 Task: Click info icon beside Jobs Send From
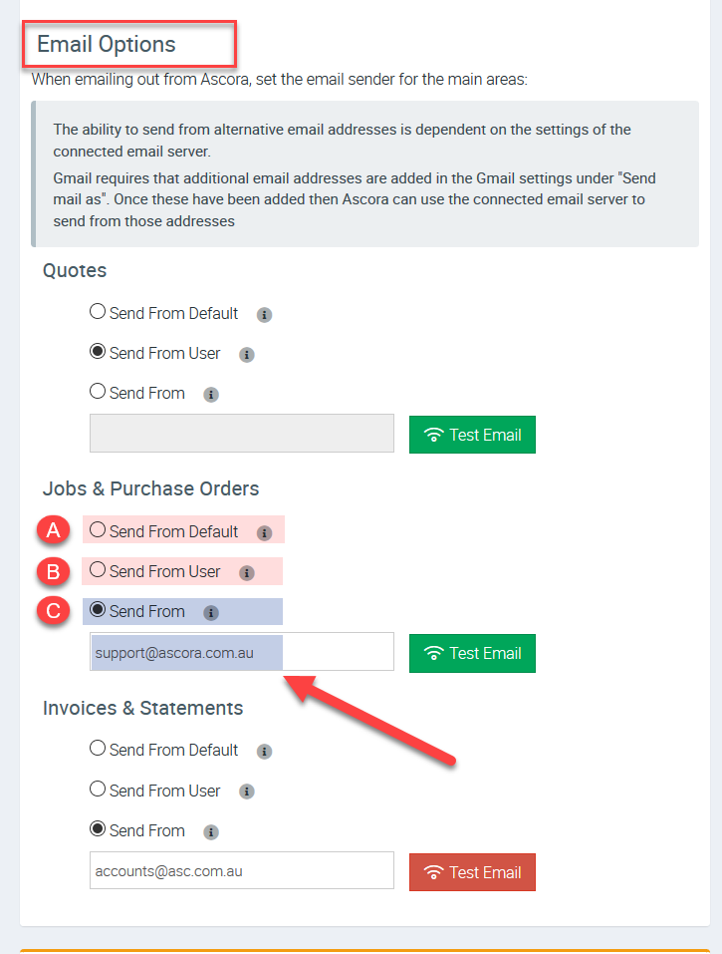point(211,613)
